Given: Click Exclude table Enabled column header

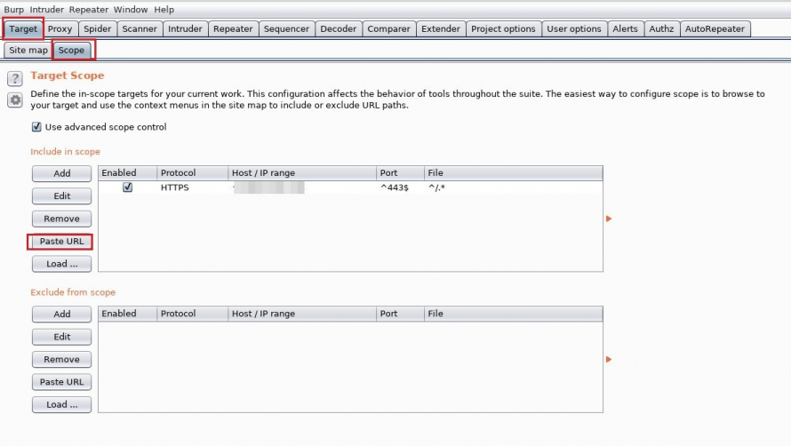Looking at the screenshot, I should (128, 314).
